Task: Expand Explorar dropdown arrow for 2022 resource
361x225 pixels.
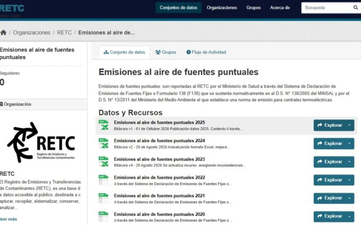Action: click(x=349, y=180)
